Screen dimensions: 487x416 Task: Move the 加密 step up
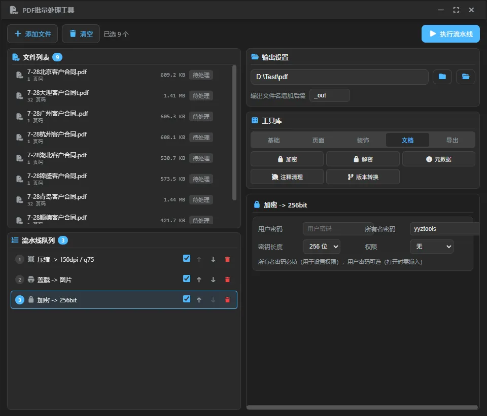click(199, 300)
